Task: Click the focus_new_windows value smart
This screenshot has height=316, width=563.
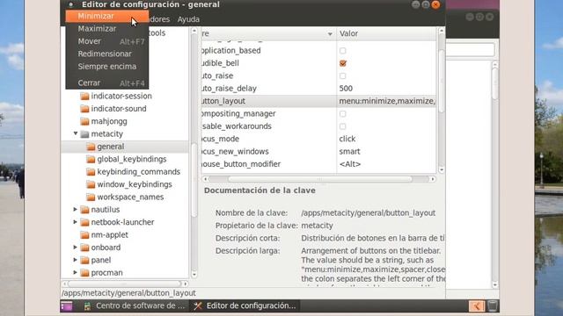Action: coord(350,152)
